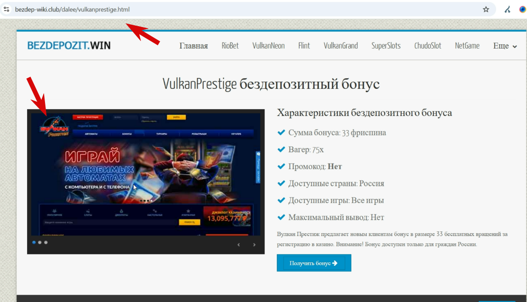This screenshot has height=302, width=527.
Task: Go to next slide with right arrow
Action: (x=254, y=245)
